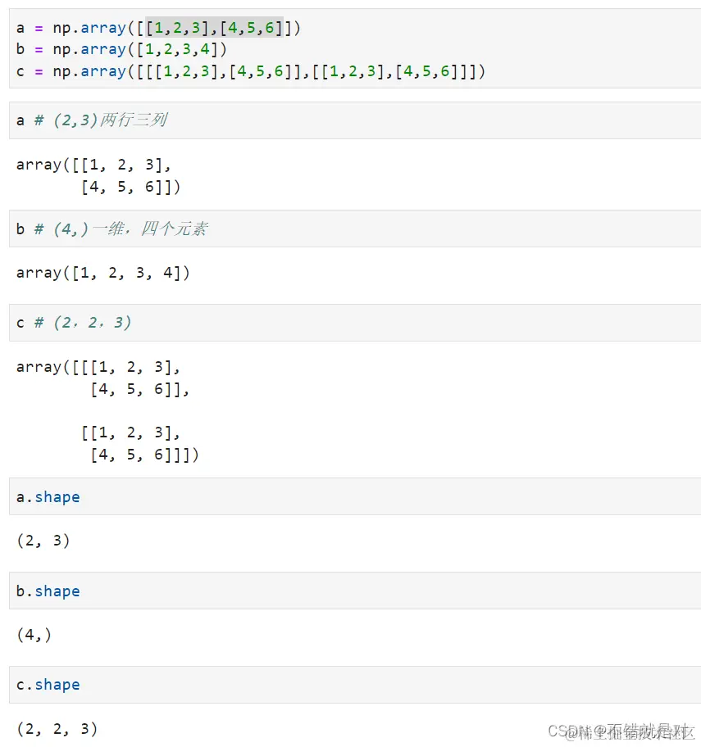
Task: Click the line defining 3D array c
Action: 251,71
